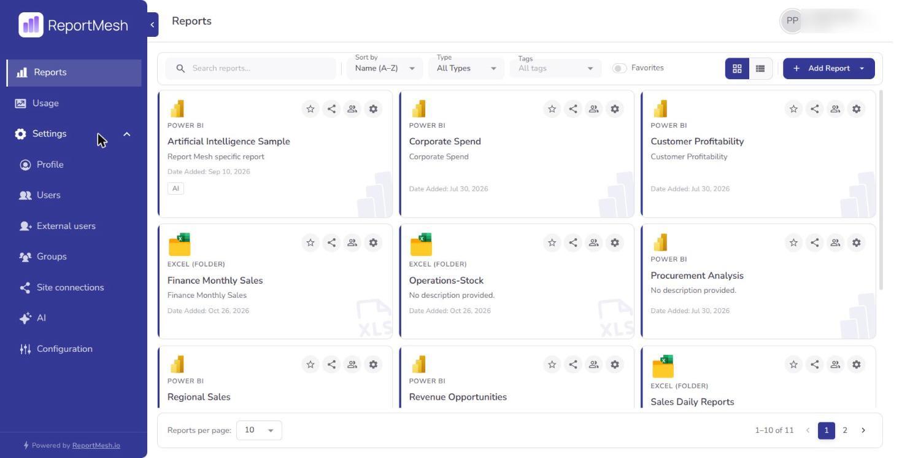Open settings gear on Revenue Opportunities
Viewport: 902px width, 458px height.
point(615,364)
